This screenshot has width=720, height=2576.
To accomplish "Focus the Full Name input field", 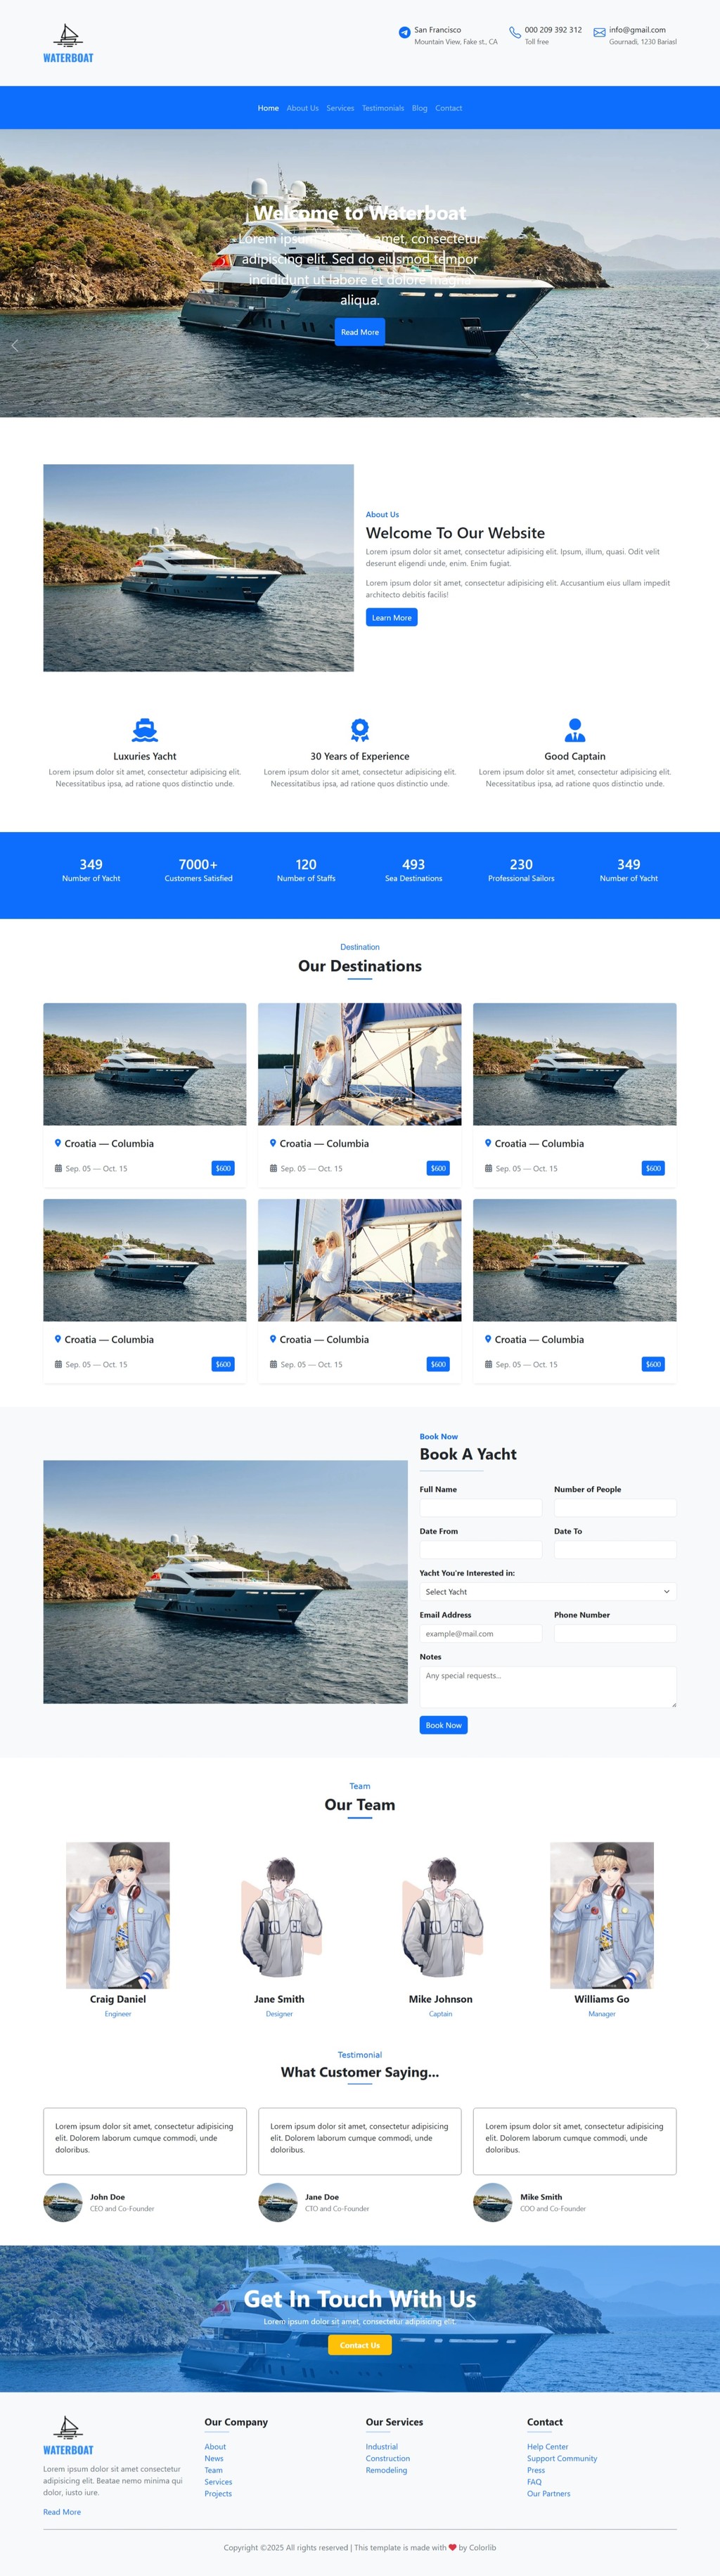I will coord(481,1507).
